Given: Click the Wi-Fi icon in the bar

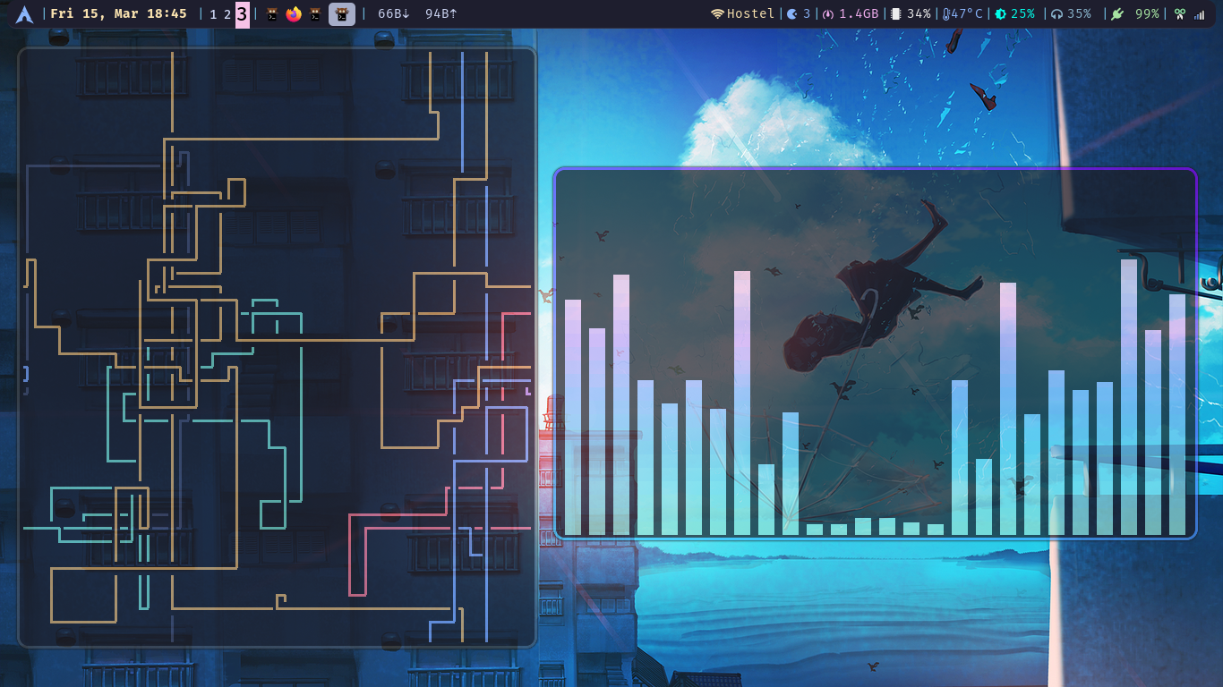Looking at the screenshot, I should click(x=717, y=14).
